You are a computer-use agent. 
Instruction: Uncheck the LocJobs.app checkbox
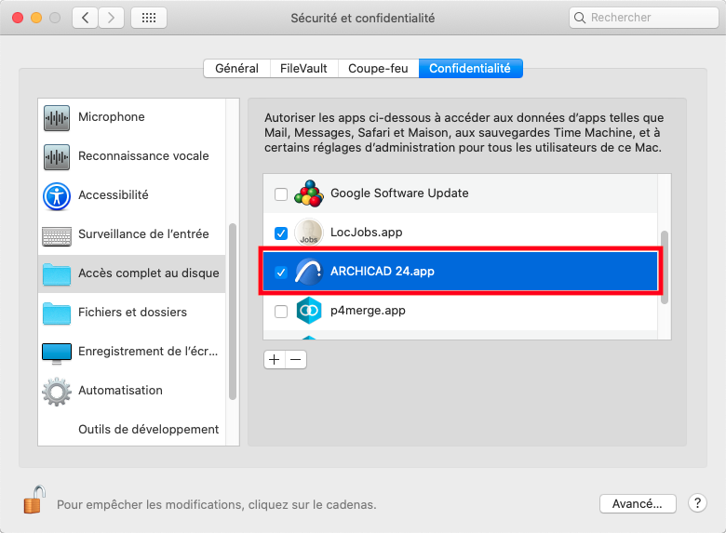[281, 233]
